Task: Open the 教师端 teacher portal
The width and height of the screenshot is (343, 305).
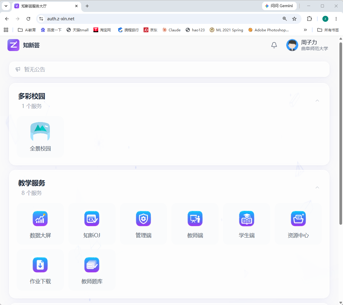Action: click(195, 224)
